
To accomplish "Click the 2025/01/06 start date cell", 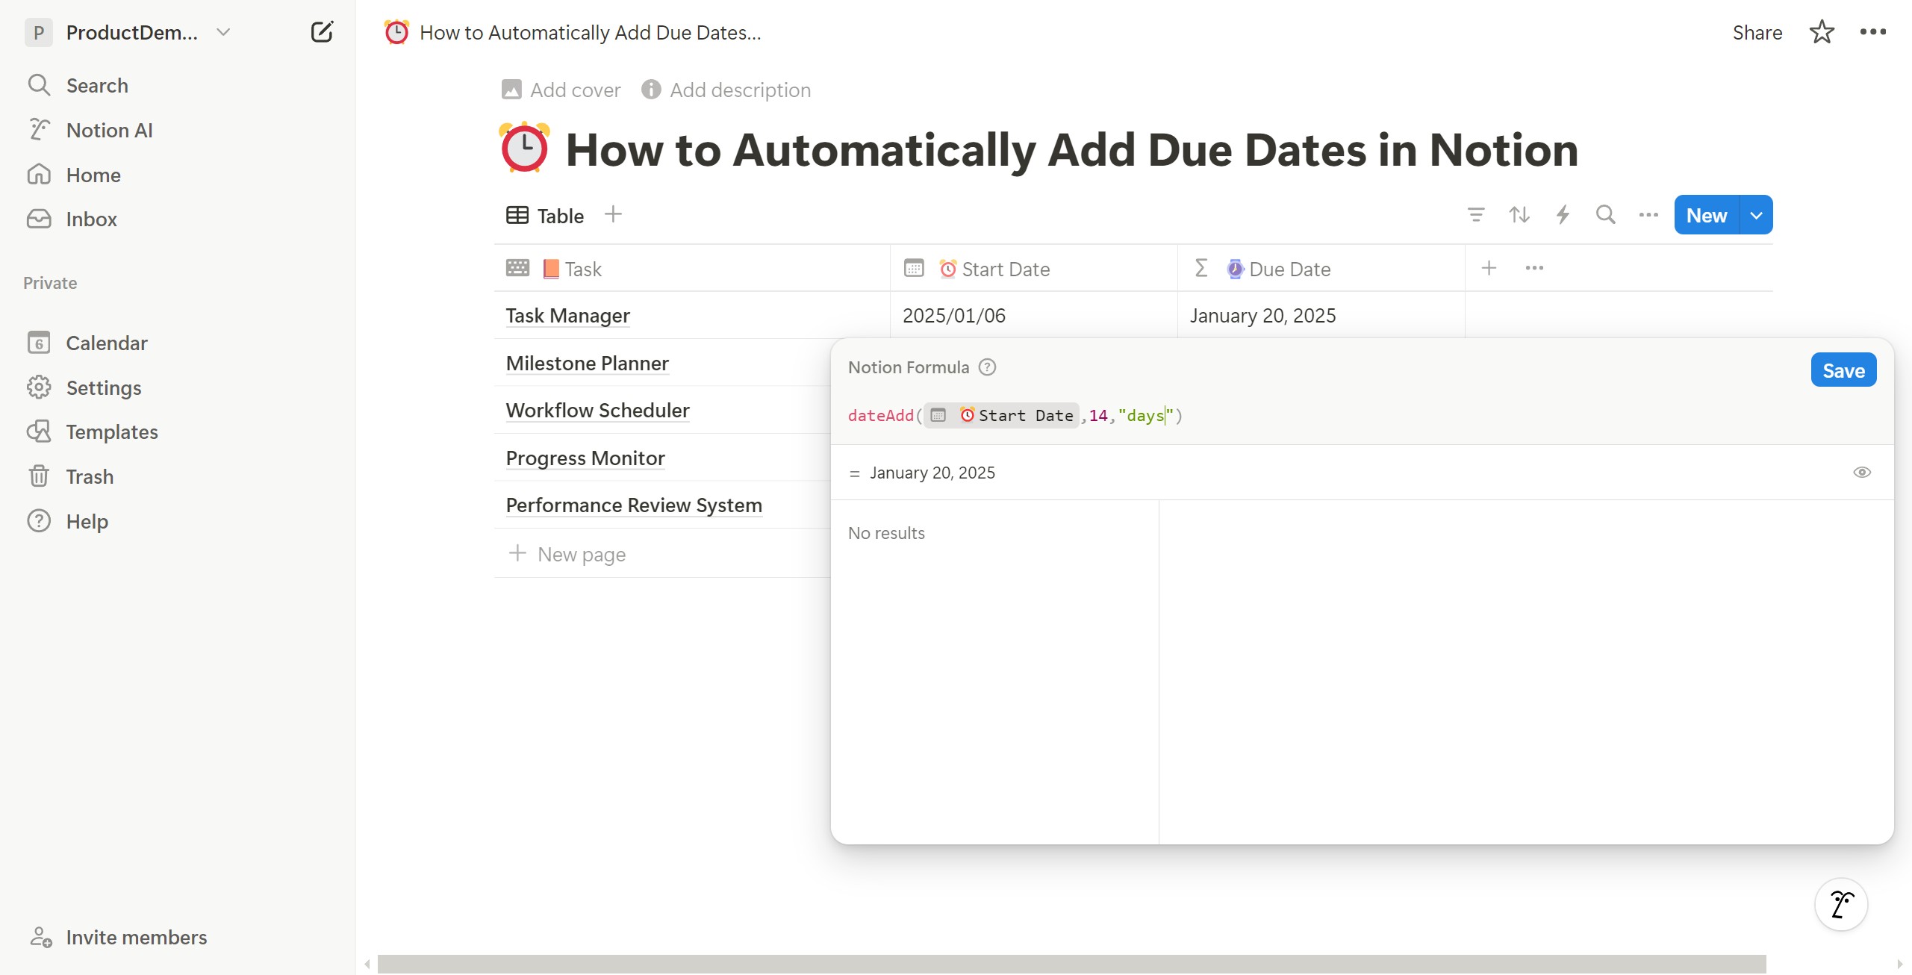I will tap(1034, 315).
